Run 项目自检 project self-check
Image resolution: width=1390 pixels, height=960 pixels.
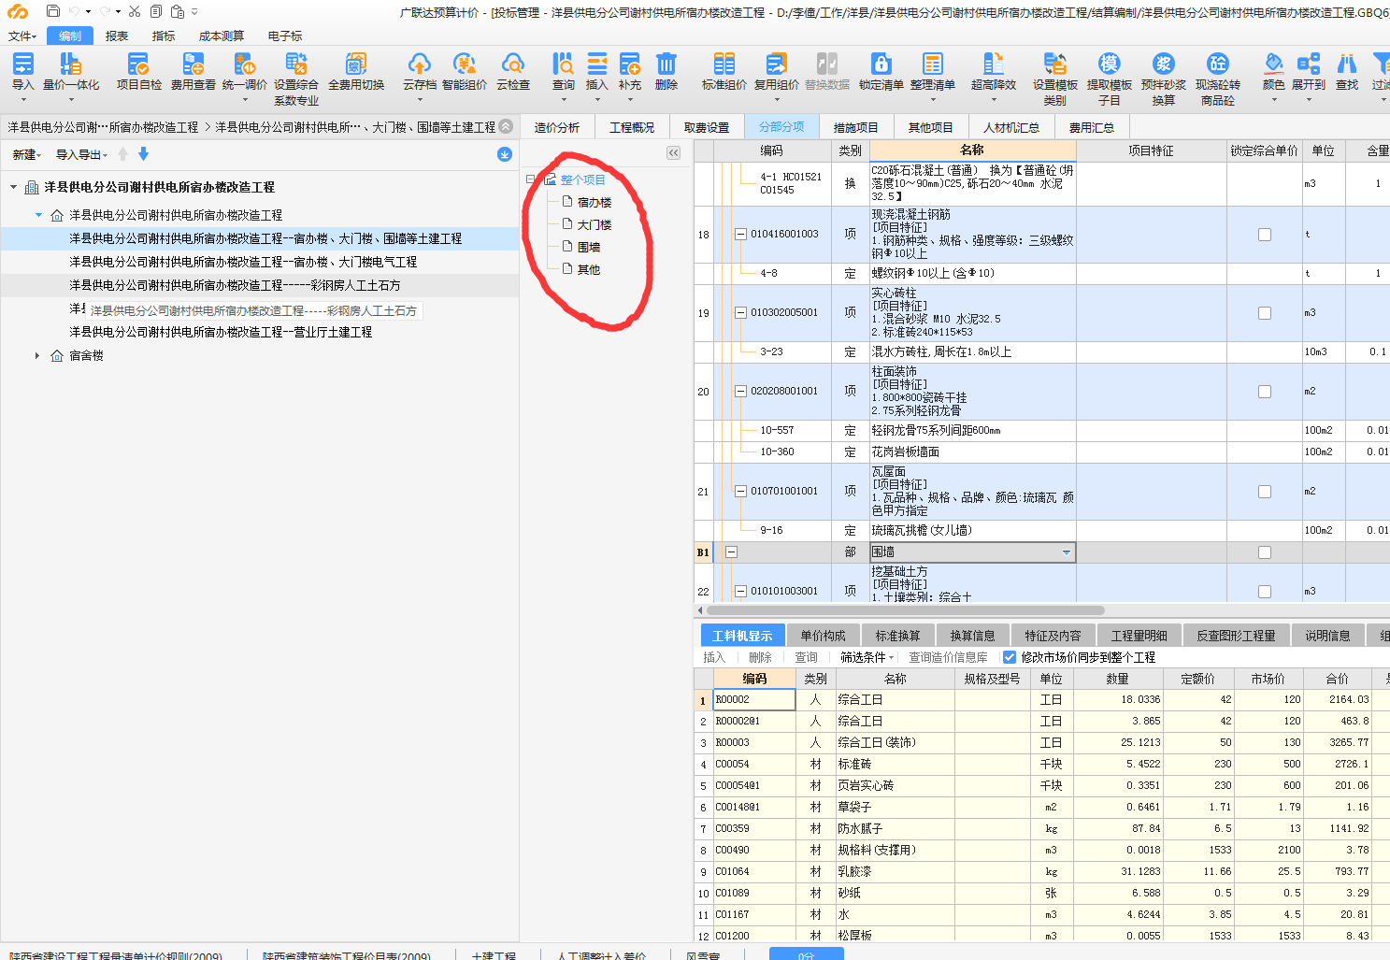[x=138, y=72]
